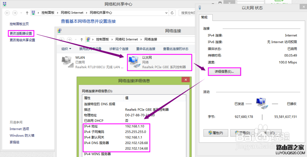Open 家庭组 link
This screenshot has width=307, height=157.
(14, 142)
